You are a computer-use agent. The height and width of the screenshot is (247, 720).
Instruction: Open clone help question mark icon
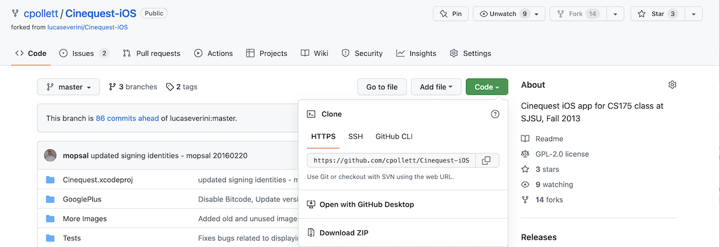pyautogui.click(x=495, y=114)
